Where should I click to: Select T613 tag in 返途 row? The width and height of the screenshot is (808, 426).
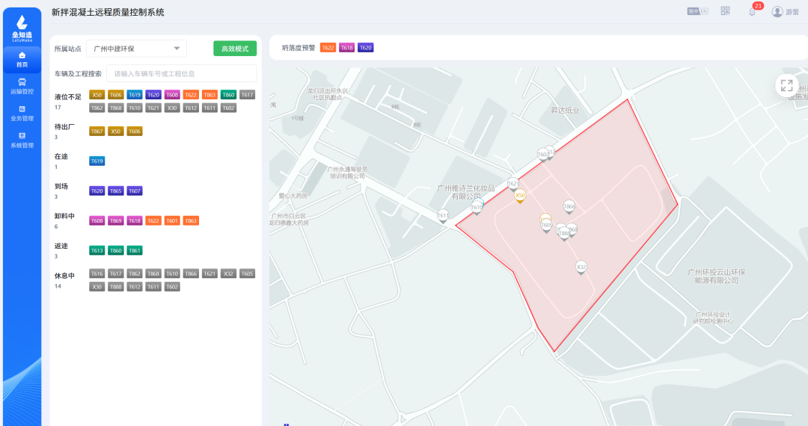[x=97, y=250]
